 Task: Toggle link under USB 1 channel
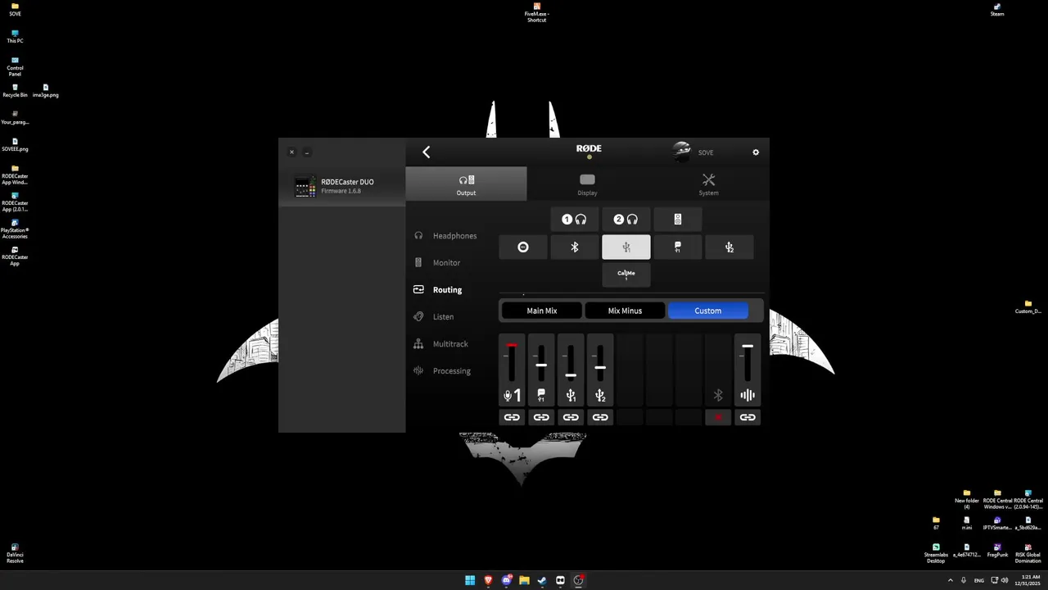coord(571,417)
